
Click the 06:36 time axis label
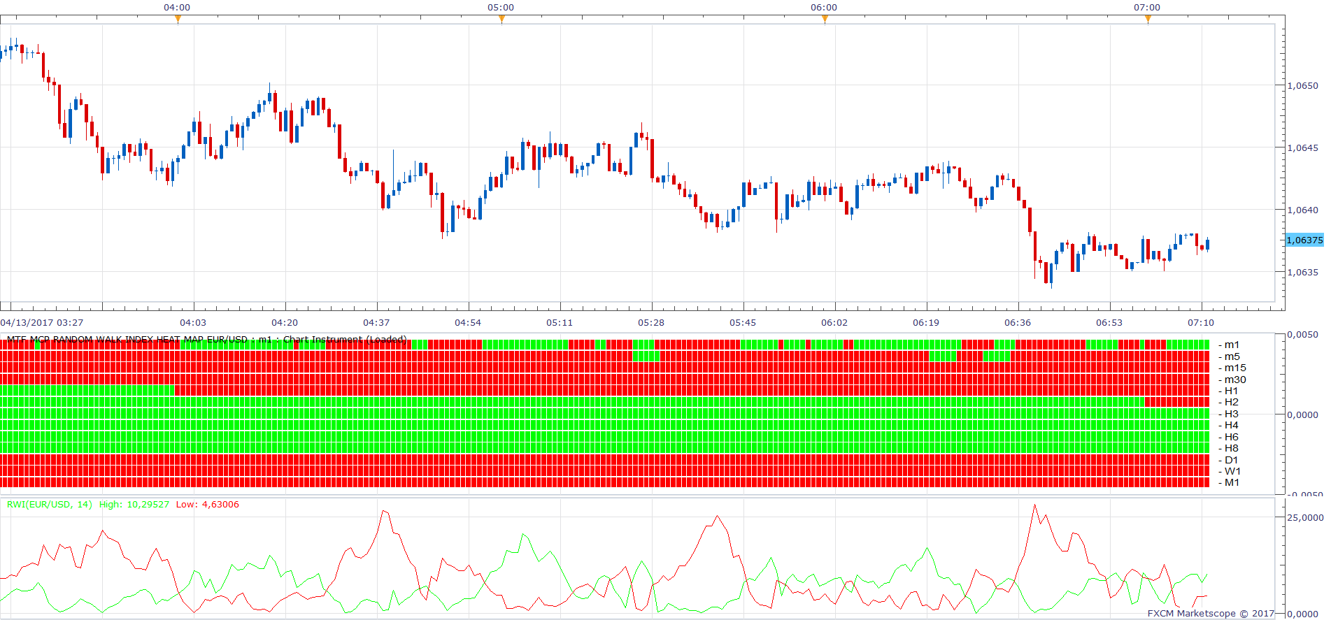(x=1018, y=322)
